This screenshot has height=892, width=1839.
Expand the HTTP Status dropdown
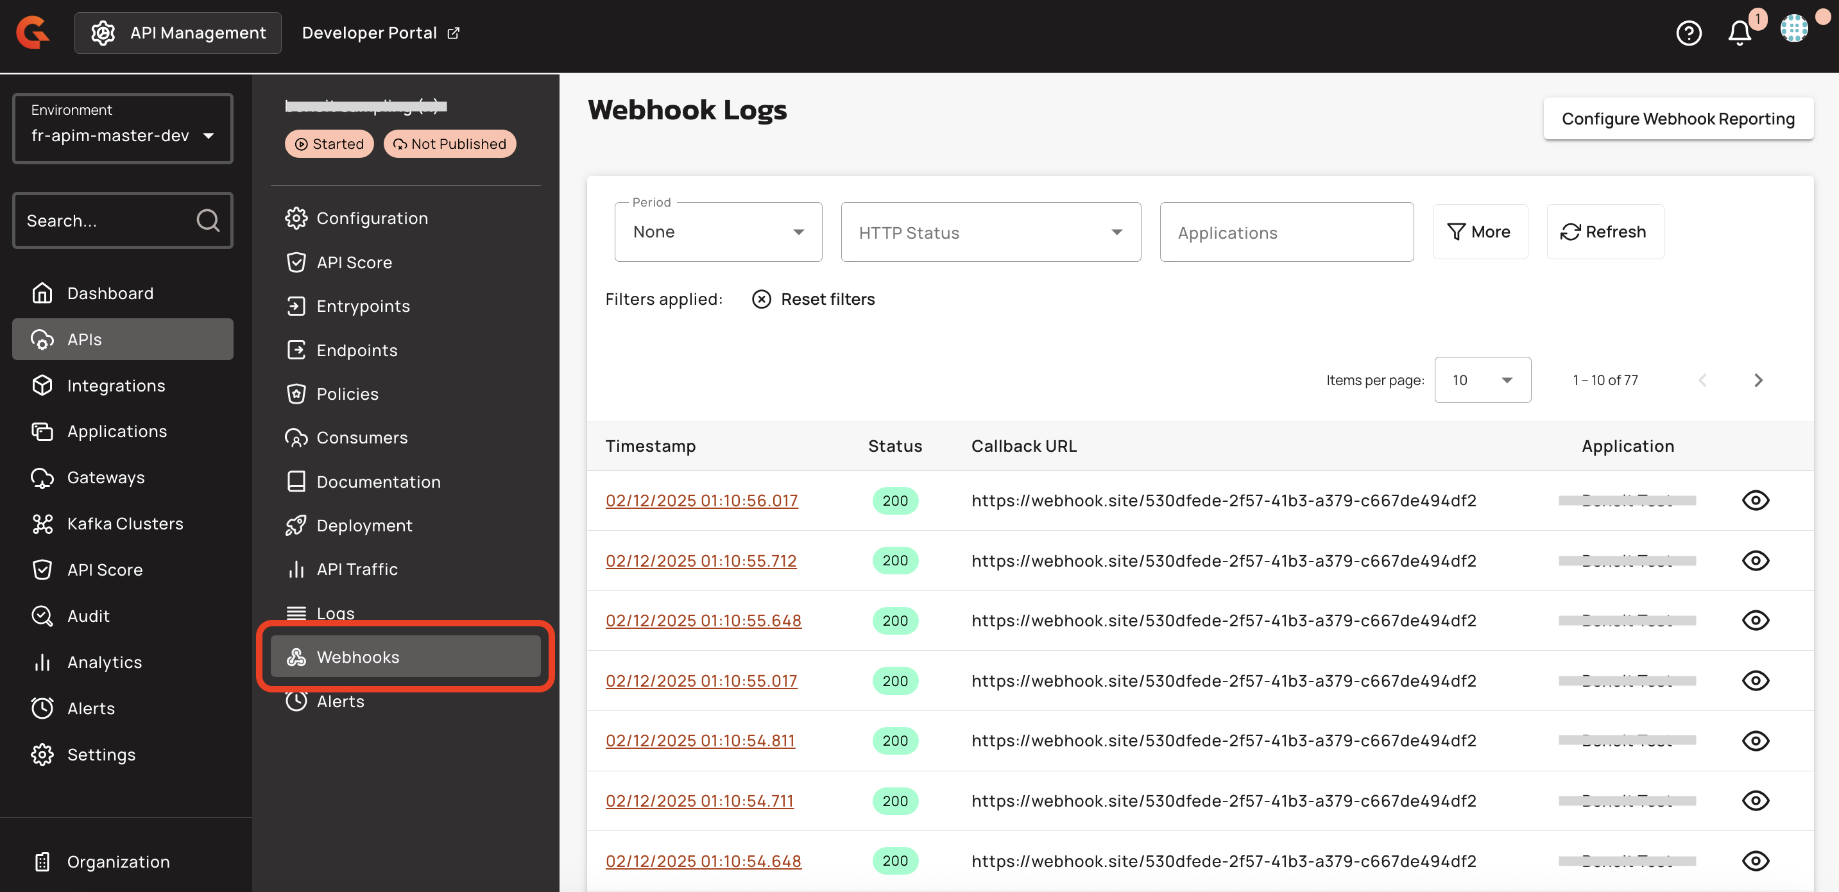pyautogui.click(x=990, y=232)
